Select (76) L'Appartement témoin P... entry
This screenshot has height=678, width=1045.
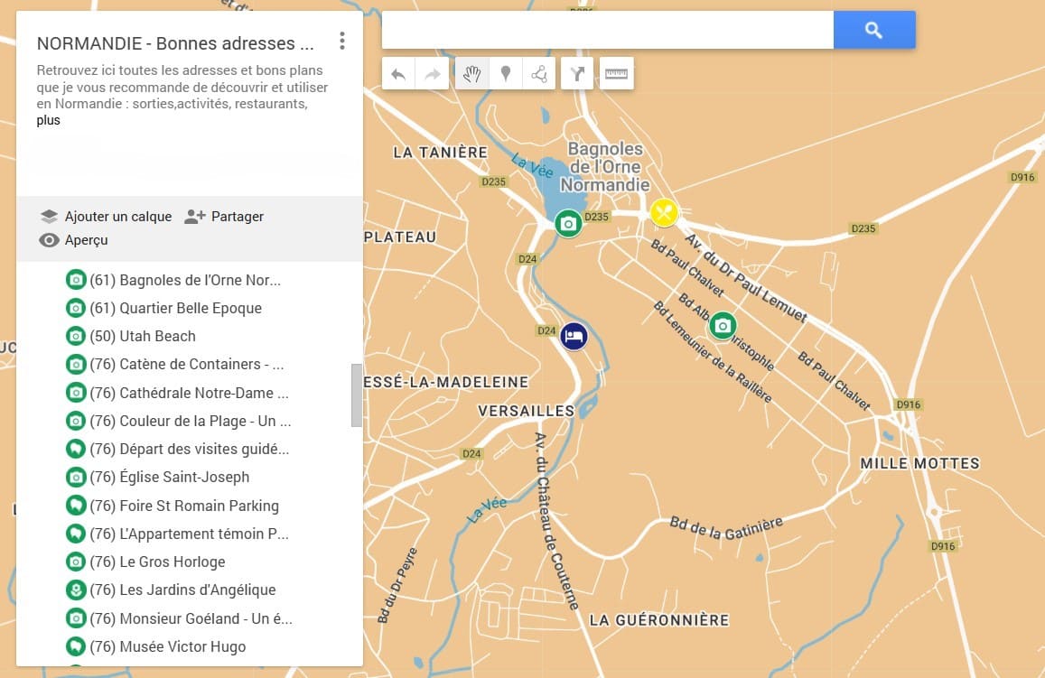click(190, 534)
